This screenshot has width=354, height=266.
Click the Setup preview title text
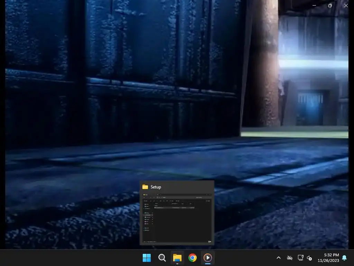coord(156,187)
